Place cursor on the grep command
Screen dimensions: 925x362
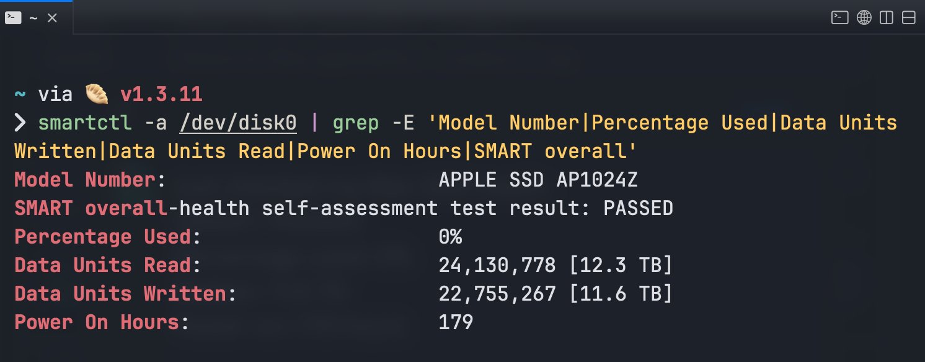tap(355, 123)
